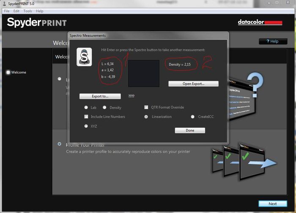Image resolution: width=296 pixels, height=213 pixels.
Task: Select the Profile Your Printer radio option
Action: (59, 144)
